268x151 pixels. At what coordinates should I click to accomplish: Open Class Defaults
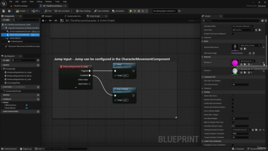click(x=101, y=11)
